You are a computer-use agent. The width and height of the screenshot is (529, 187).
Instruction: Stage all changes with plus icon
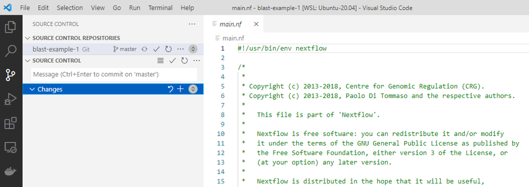coord(180,89)
